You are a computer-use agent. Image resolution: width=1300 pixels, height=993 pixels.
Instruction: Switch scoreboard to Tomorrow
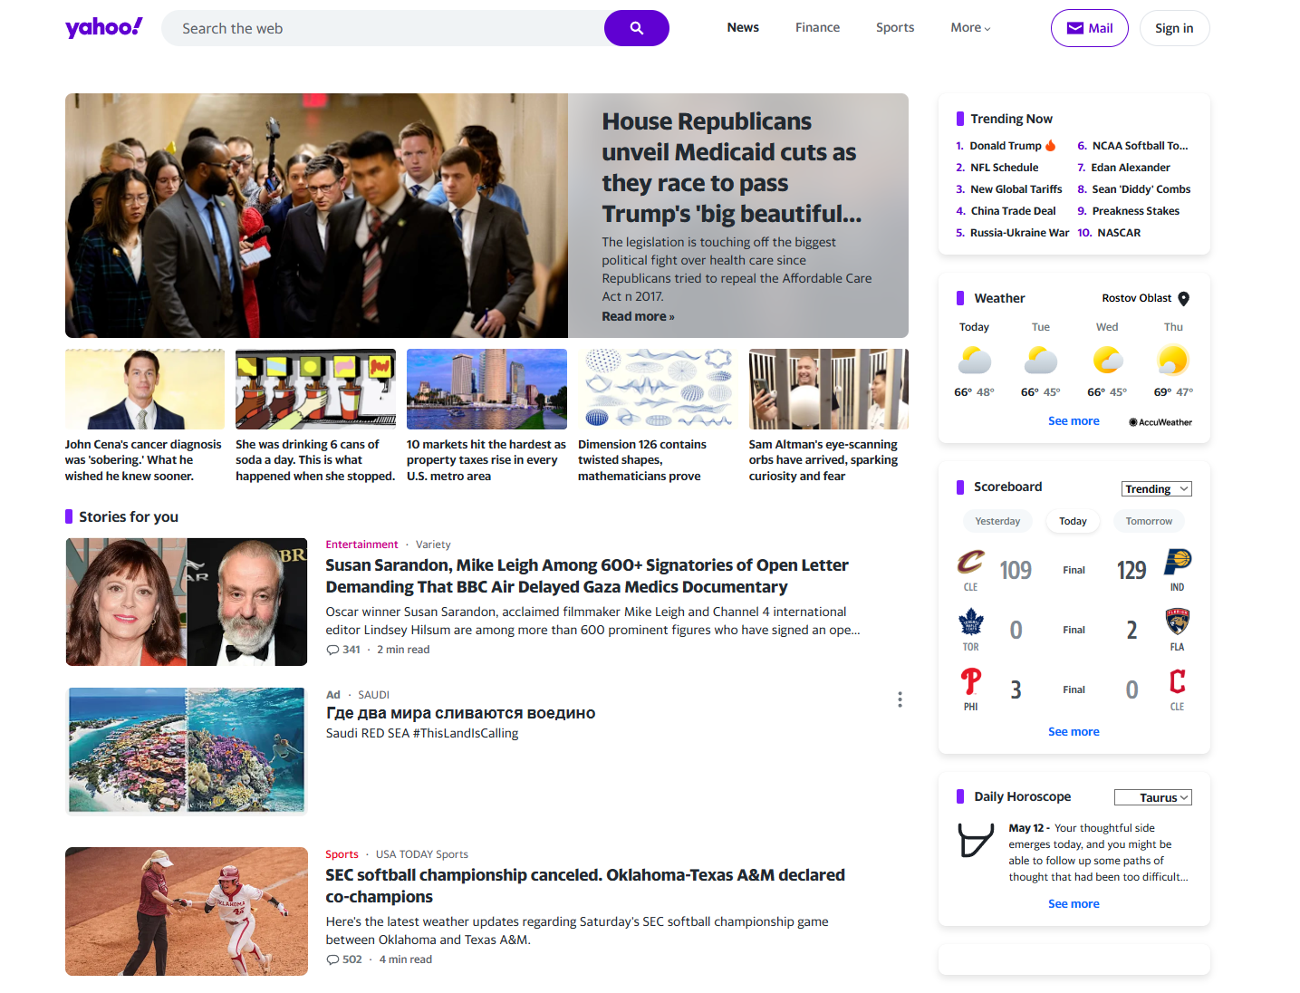(x=1149, y=521)
